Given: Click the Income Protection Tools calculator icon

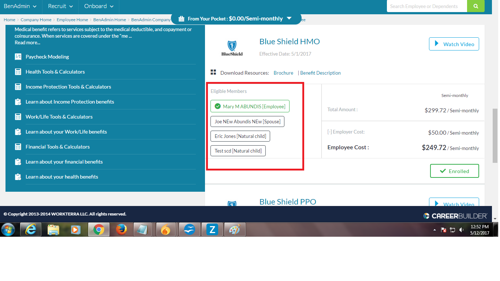Looking at the screenshot, I should pos(18,87).
